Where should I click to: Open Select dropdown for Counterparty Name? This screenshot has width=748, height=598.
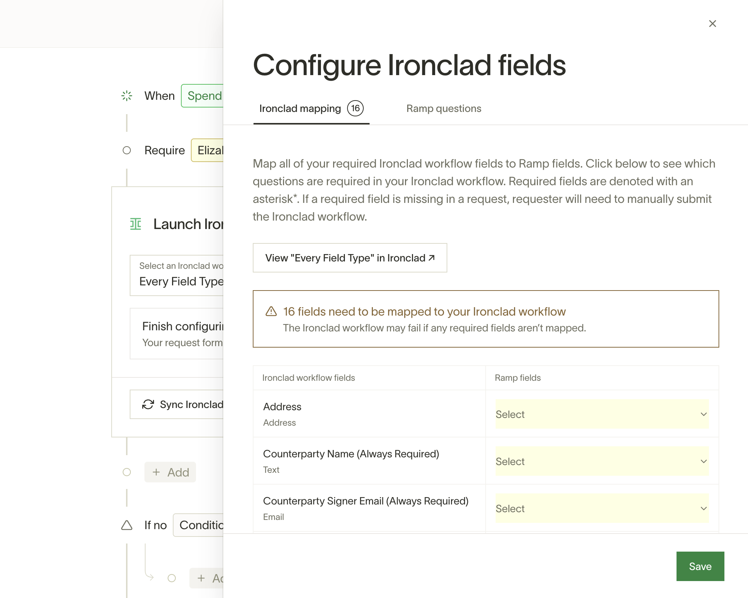coord(602,461)
